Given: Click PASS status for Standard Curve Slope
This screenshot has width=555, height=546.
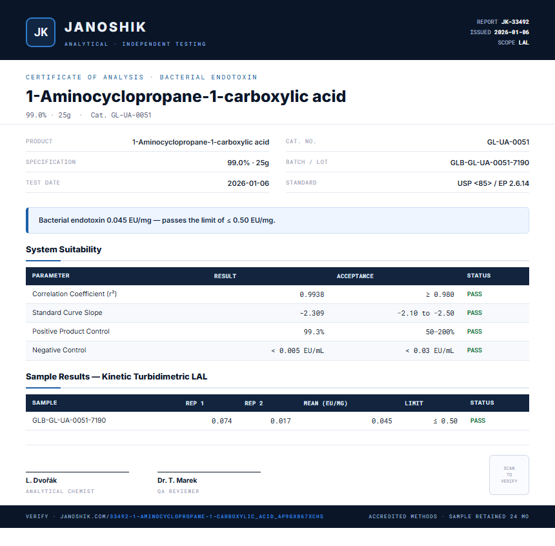Looking at the screenshot, I should pyautogui.click(x=474, y=312).
